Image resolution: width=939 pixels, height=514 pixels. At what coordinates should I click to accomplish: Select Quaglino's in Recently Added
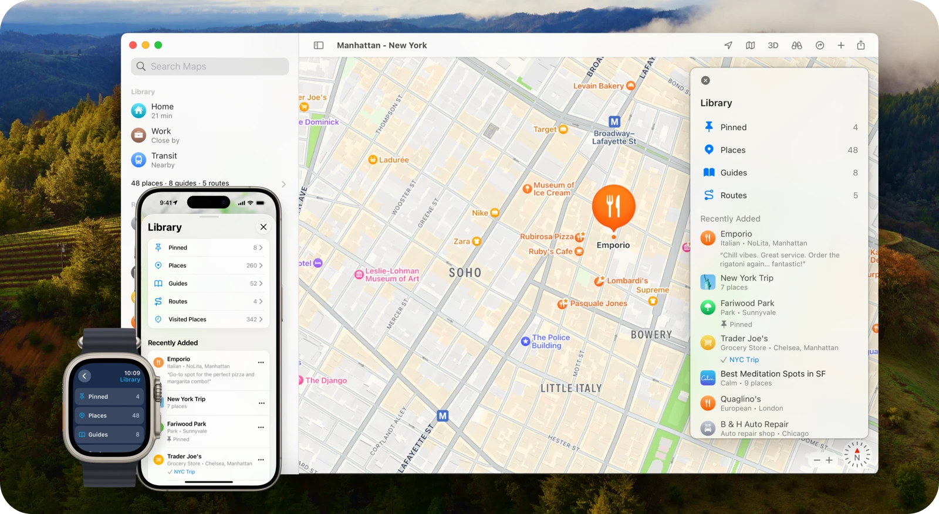(x=779, y=403)
